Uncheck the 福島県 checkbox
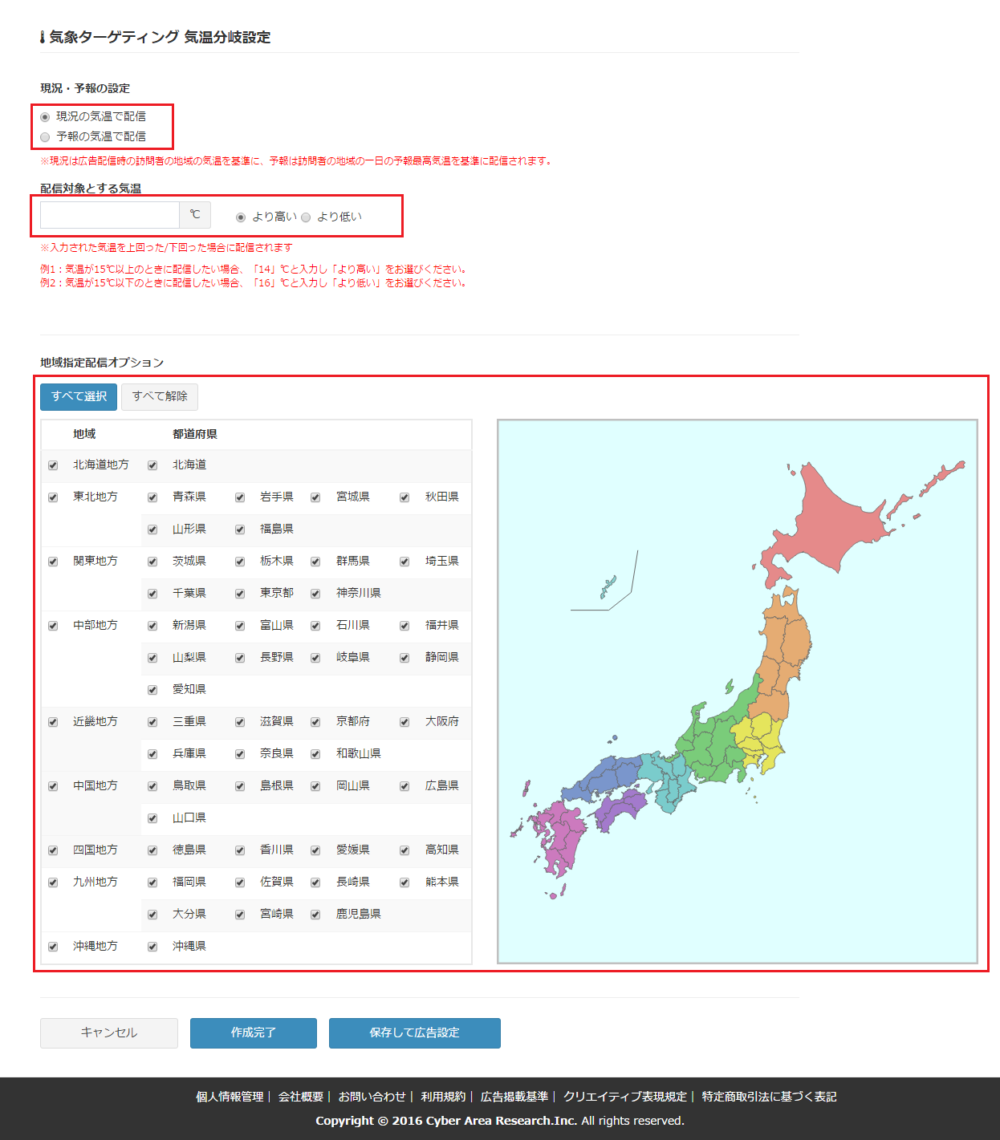 [x=240, y=529]
